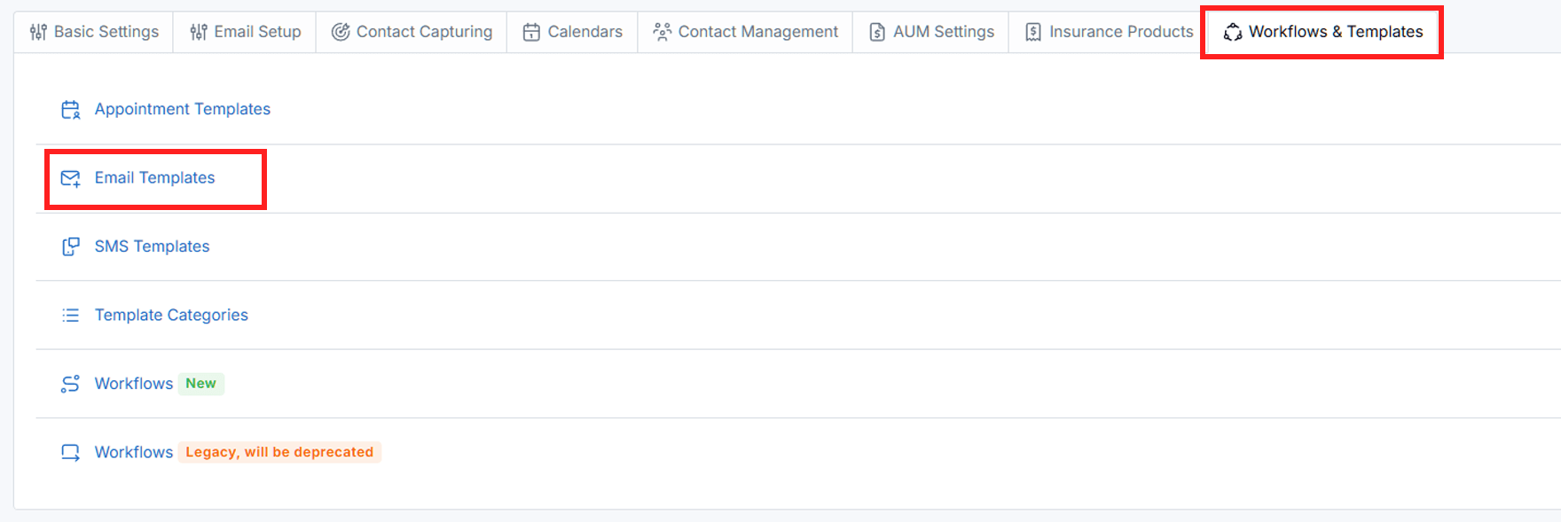
Task: Click the SMS Templates icon
Action: coord(70,246)
